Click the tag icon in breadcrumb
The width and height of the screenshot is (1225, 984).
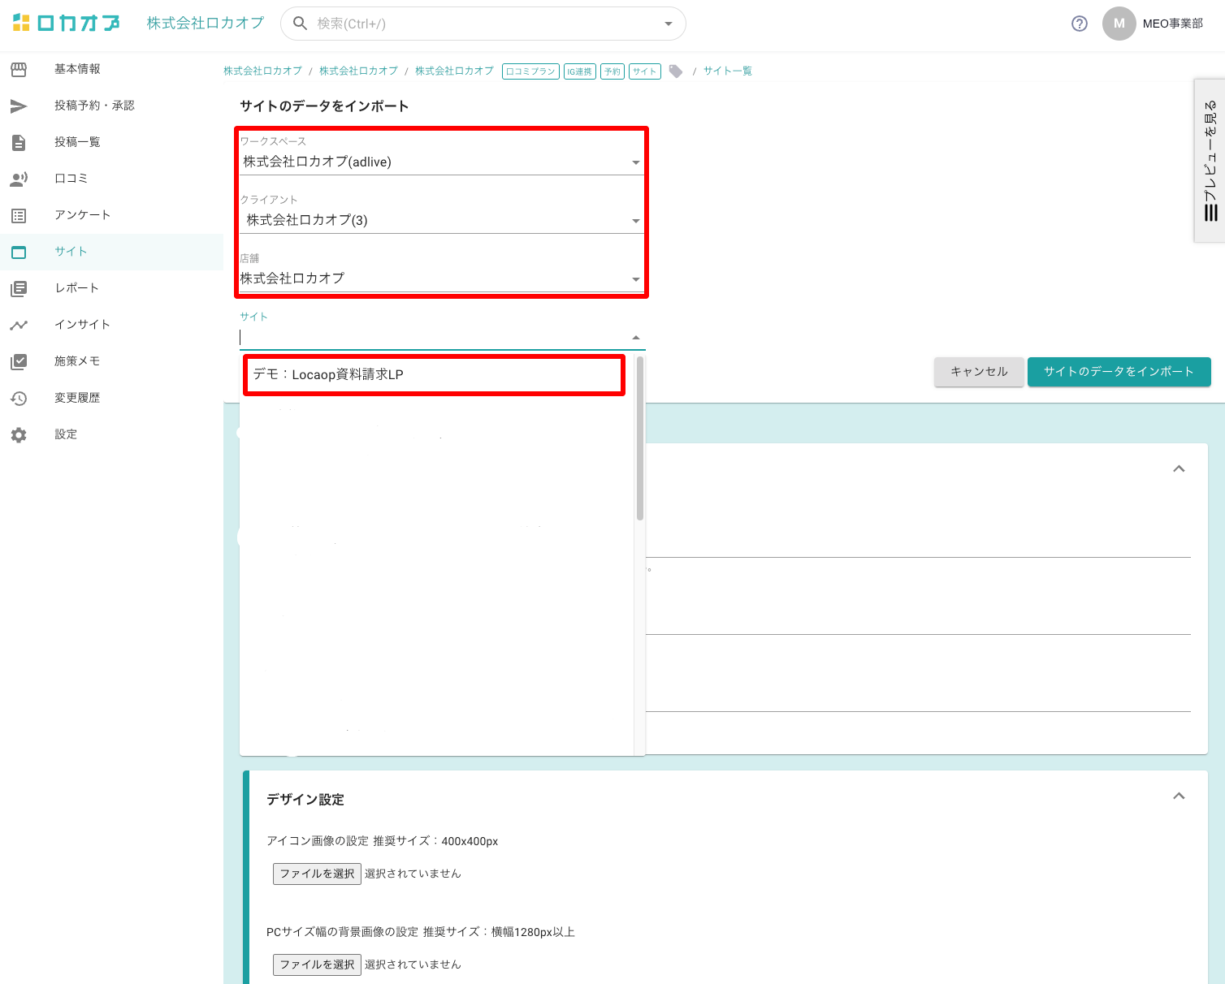[676, 71]
